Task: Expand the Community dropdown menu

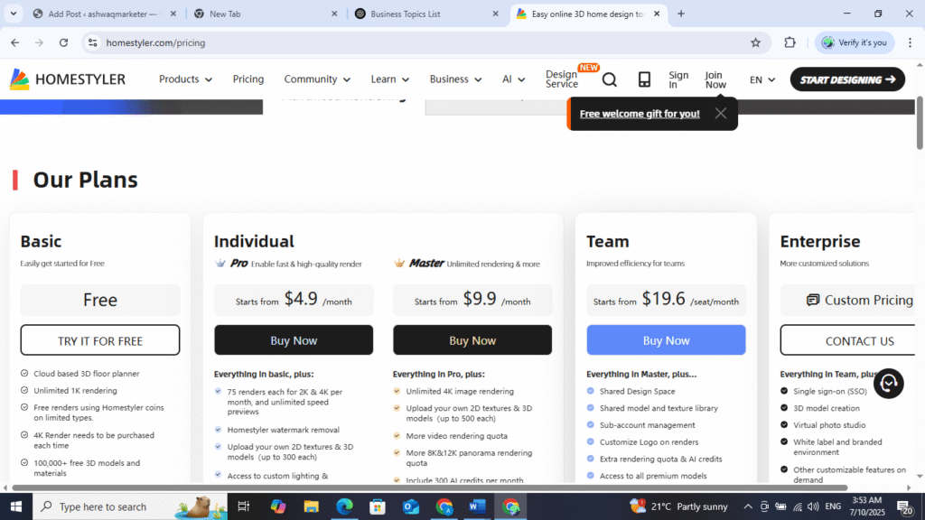Action: pyautogui.click(x=317, y=79)
